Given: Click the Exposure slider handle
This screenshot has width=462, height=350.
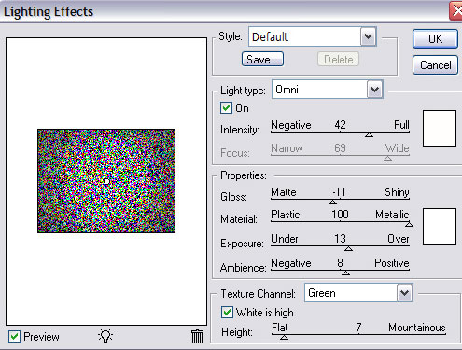Looking at the screenshot, I should point(348,248).
